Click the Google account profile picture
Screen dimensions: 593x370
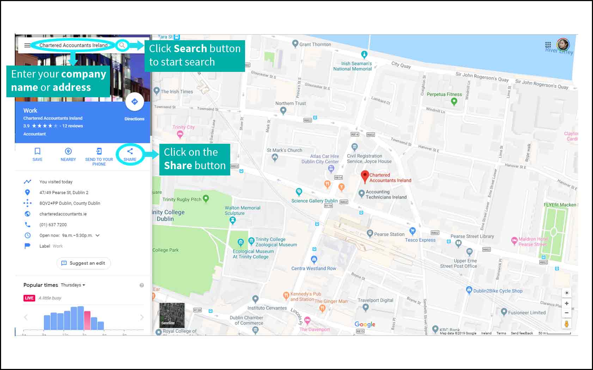click(x=563, y=45)
